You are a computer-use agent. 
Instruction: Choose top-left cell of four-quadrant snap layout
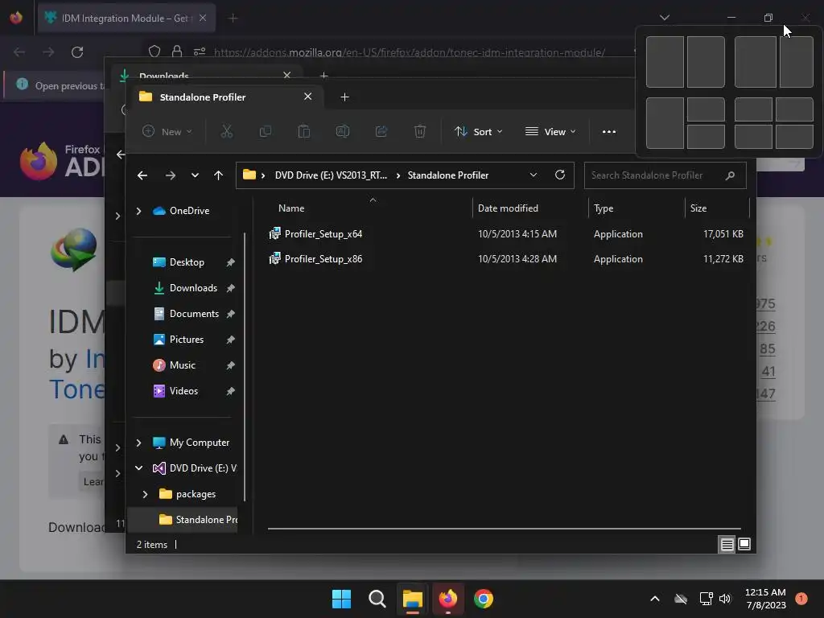pos(753,109)
